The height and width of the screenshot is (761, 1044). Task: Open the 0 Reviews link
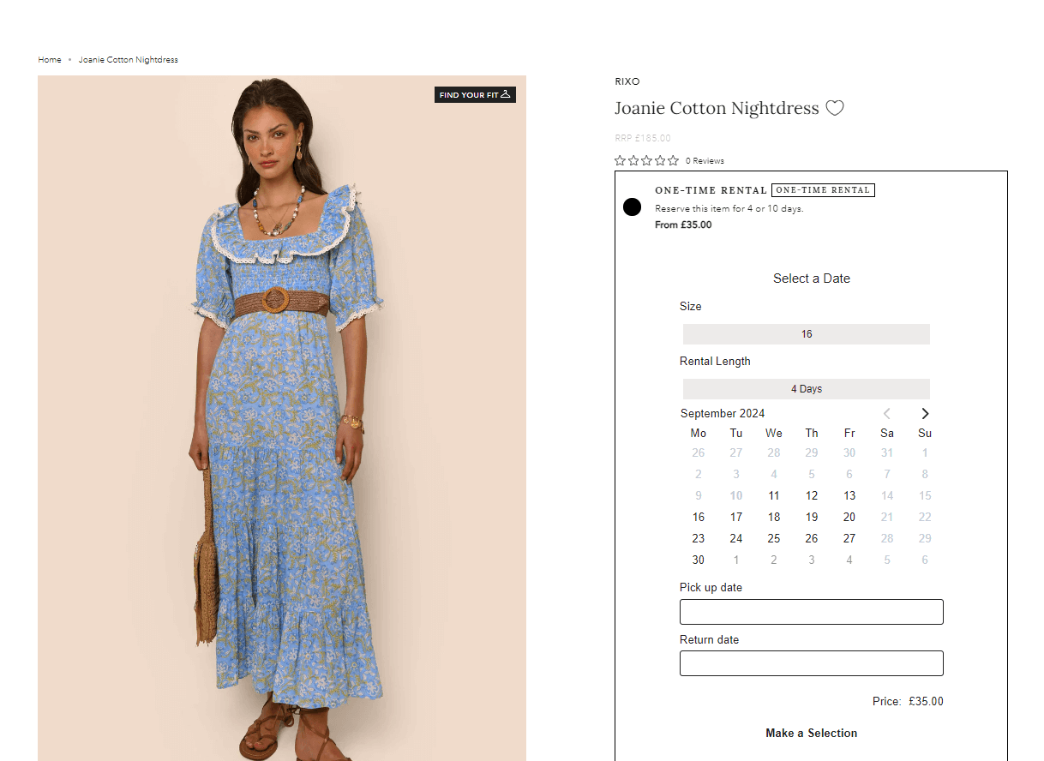(705, 161)
